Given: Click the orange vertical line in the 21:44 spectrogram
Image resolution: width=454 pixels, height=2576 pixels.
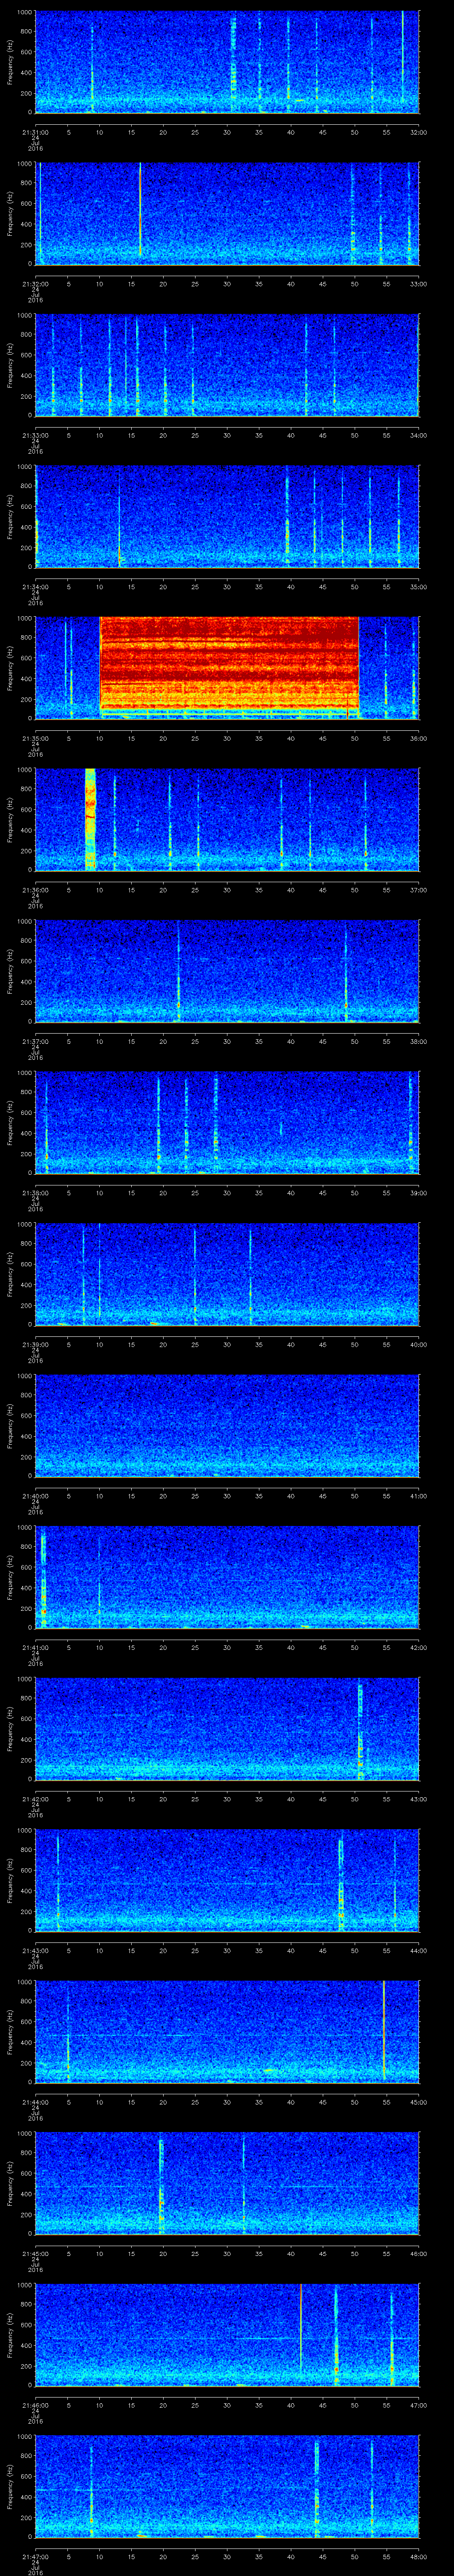Looking at the screenshot, I should tap(384, 2031).
